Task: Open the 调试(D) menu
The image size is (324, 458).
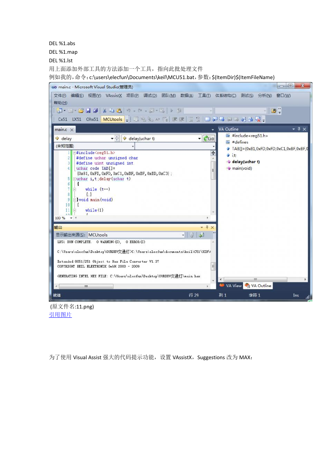Action: point(150,95)
